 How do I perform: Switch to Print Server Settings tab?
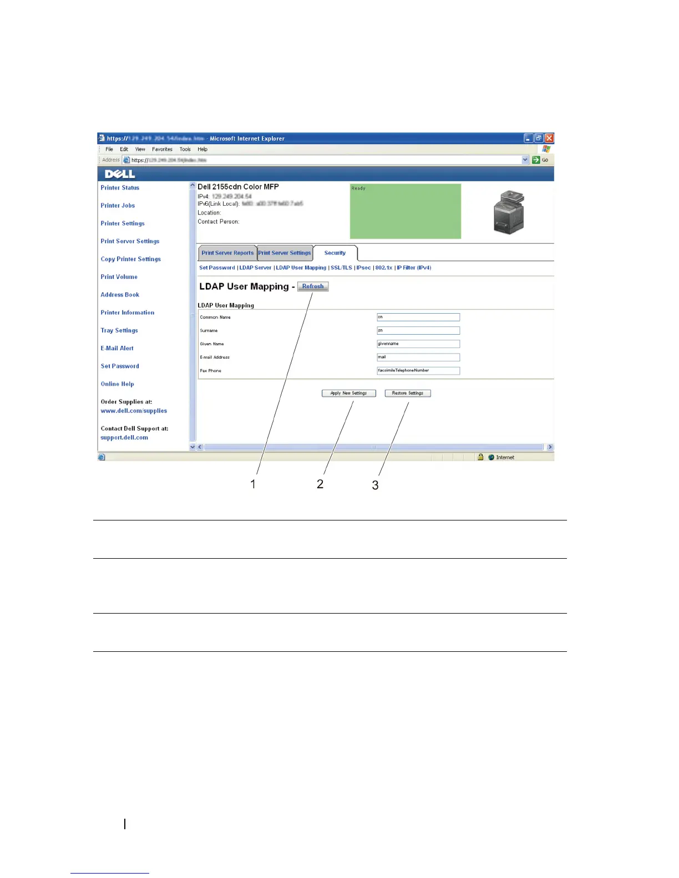pyautogui.click(x=285, y=253)
